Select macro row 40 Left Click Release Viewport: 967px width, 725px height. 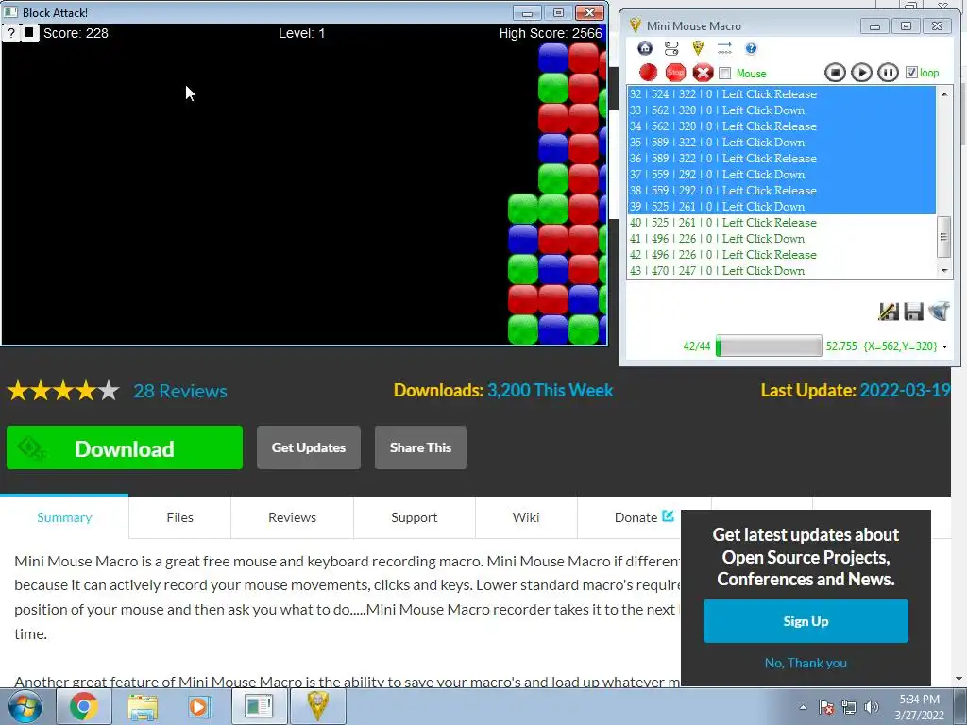[x=781, y=223]
